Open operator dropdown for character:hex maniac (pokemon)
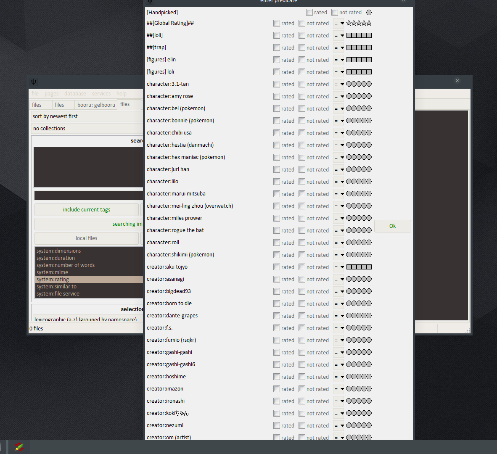The image size is (497, 454). pyautogui.click(x=339, y=158)
